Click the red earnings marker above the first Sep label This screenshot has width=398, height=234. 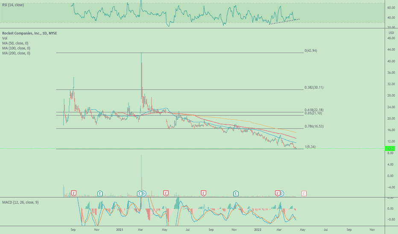coord(73,194)
